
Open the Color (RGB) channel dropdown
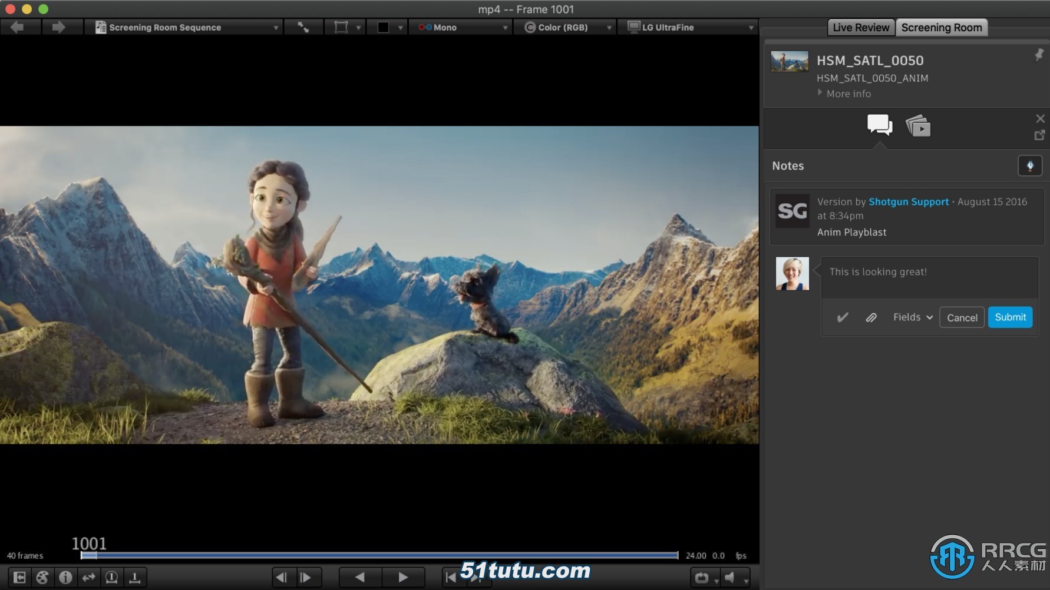coord(564,27)
